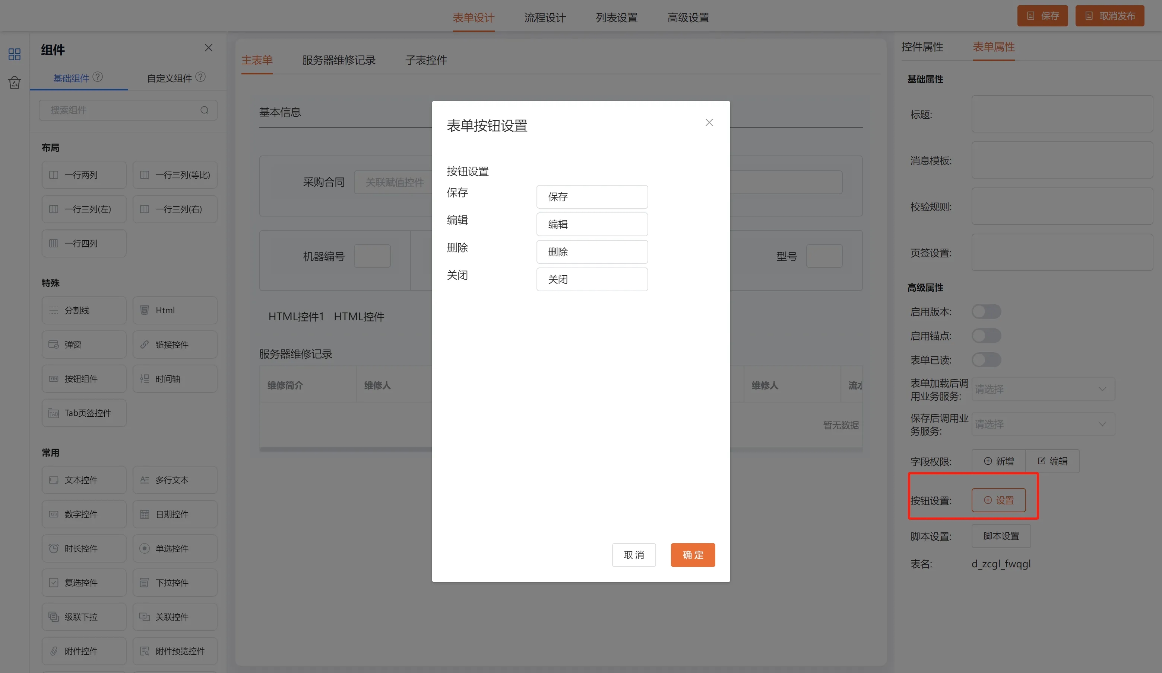Screen dimensions: 1162x673
Task: Click the recycle basket icon in left sidebar
Action: pos(14,83)
